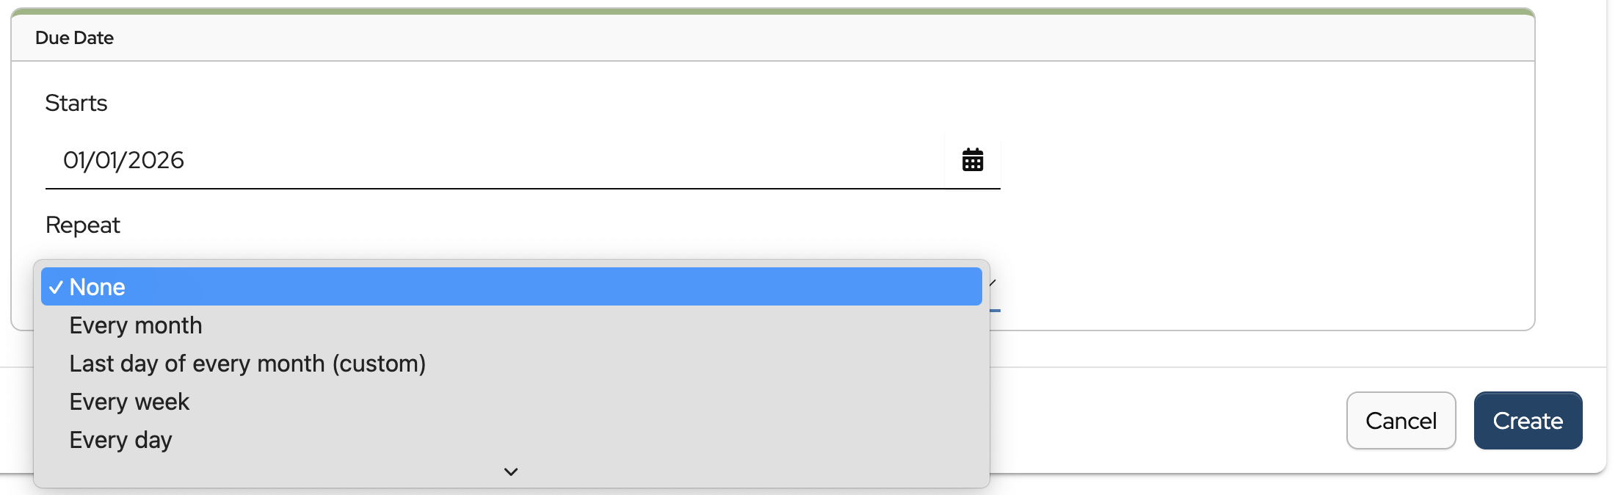Pick Last day of every month (custom)
1618x495 pixels.
(x=247, y=364)
